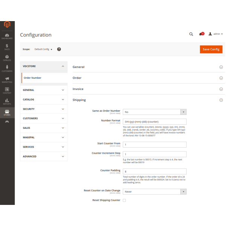226x226 pixels.
Task: Click the Save Config button
Action: [x=211, y=49]
